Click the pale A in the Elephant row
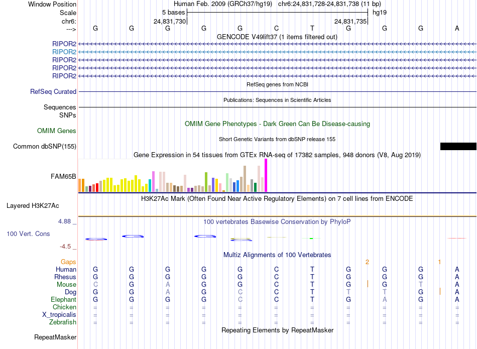 point(385,299)
